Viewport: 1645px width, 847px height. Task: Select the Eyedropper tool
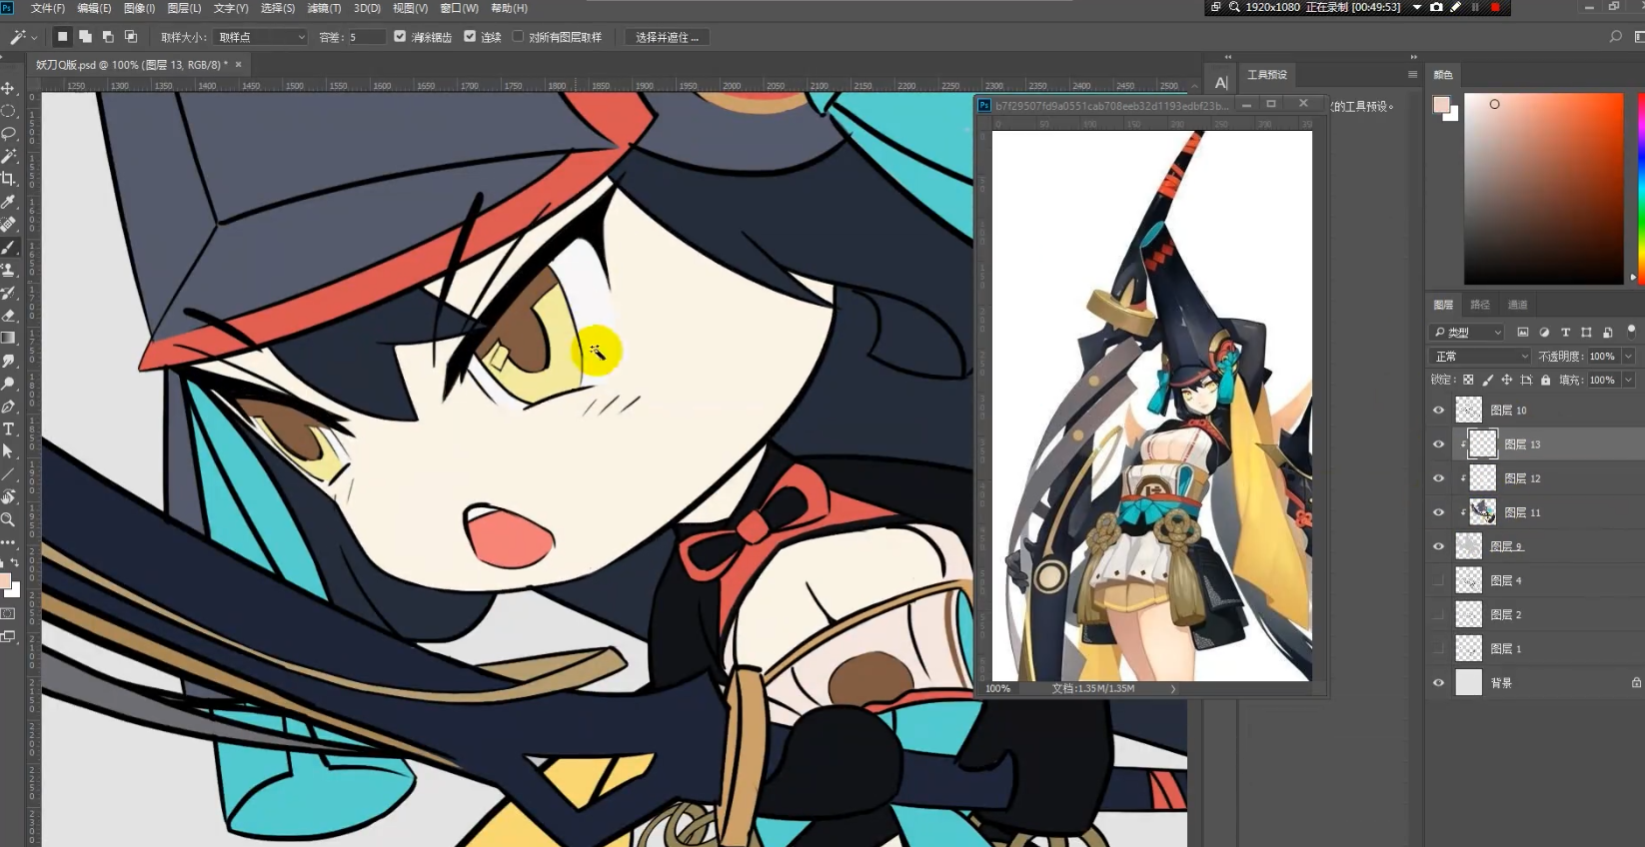tap(9, 202)
